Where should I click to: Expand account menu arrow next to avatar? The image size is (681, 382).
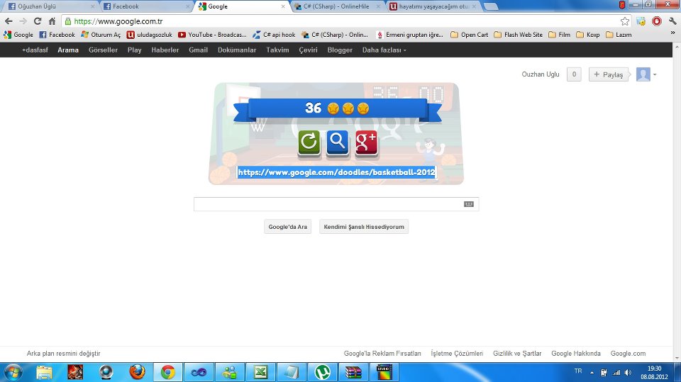655,74
